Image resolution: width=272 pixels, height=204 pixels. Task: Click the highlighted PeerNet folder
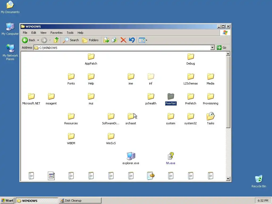(x=171, y=99)
